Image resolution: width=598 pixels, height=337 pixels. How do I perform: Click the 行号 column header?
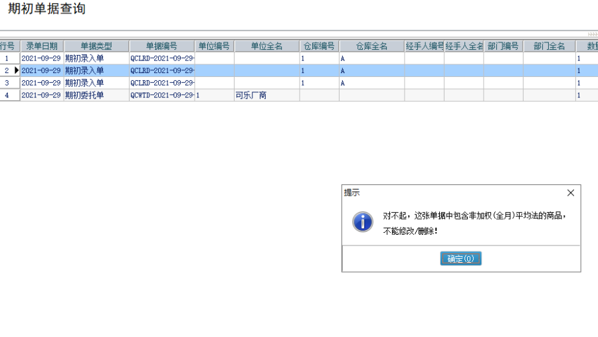pyautogui.click(x=8, y=46)
